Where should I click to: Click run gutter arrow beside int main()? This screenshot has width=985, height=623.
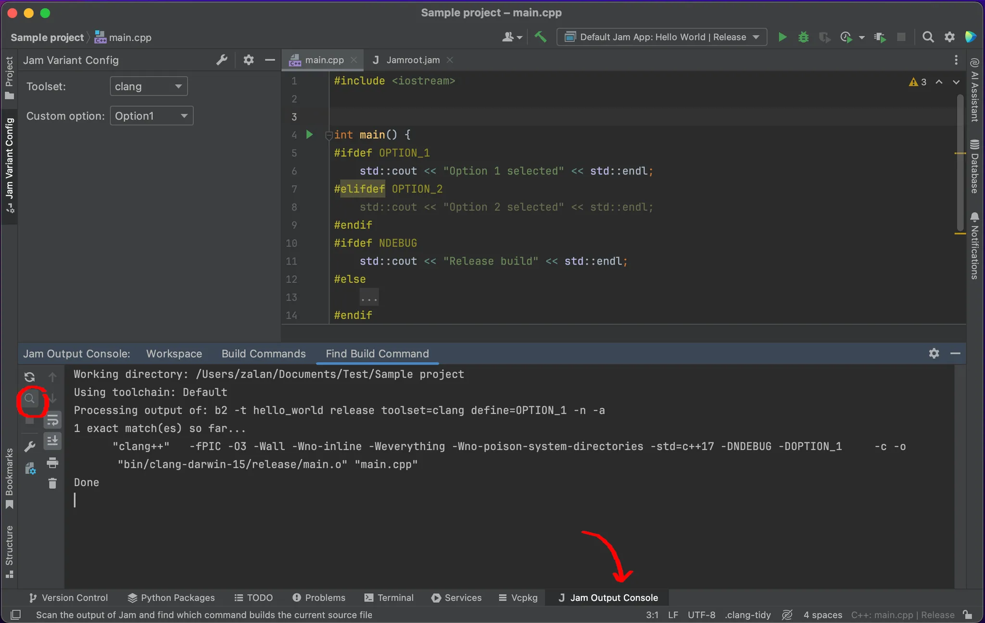310,134
